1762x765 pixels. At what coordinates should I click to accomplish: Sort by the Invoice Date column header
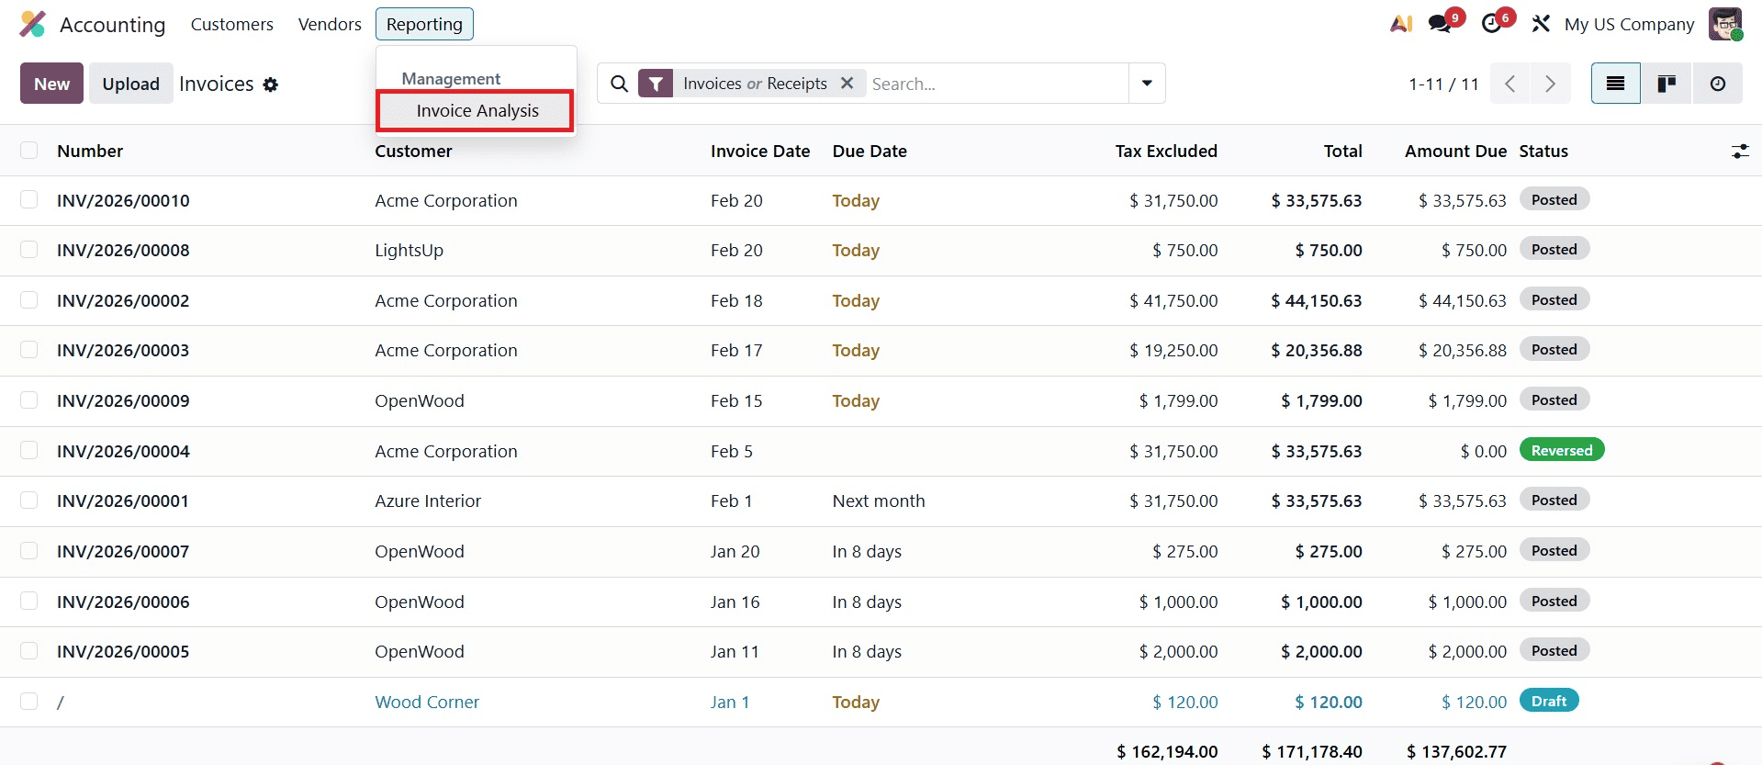click(760, 152)
